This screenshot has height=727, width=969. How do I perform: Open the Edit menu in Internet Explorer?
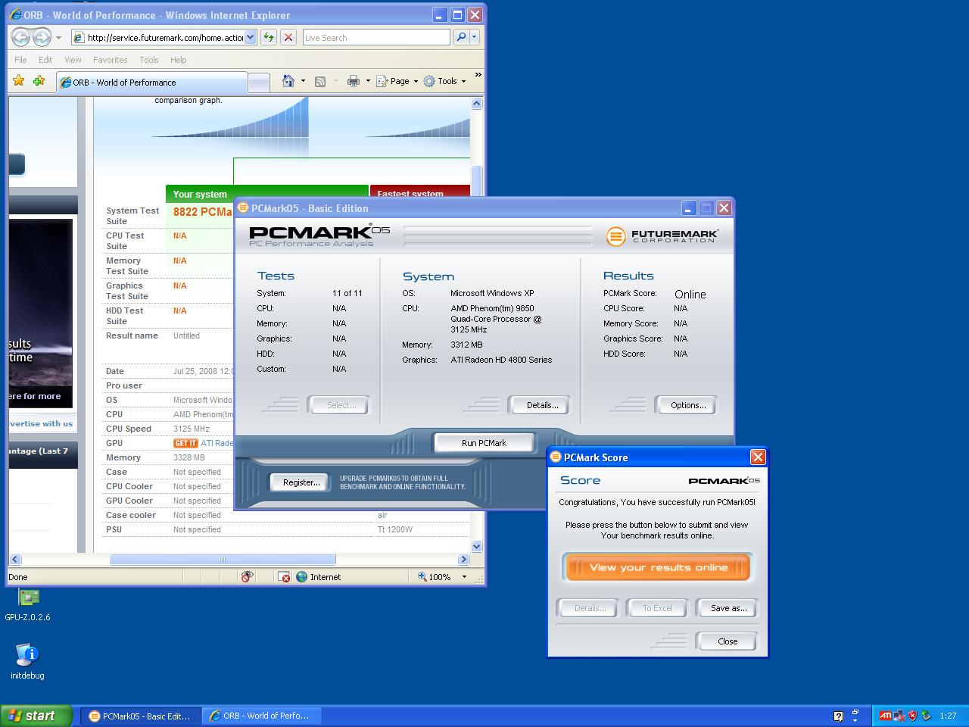point(45,60)
